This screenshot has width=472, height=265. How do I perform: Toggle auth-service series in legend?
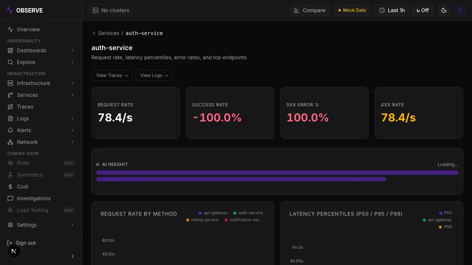click(248, 213)
